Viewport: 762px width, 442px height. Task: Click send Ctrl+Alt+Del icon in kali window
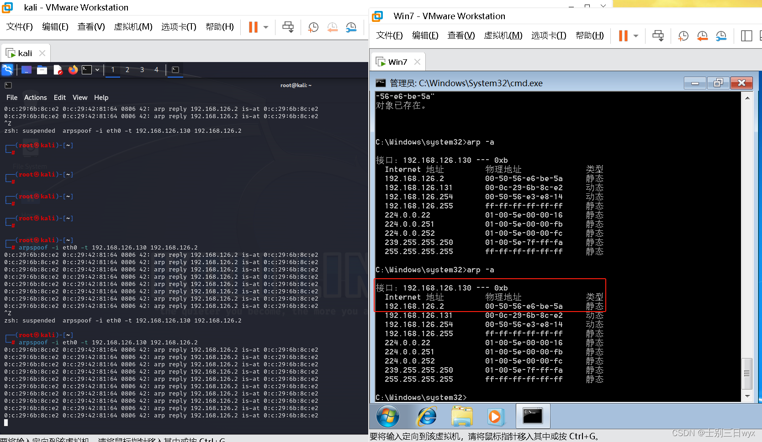[x=288, y=27]
